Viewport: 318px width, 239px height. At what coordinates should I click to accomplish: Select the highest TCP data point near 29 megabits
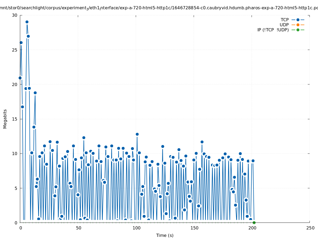27,22
